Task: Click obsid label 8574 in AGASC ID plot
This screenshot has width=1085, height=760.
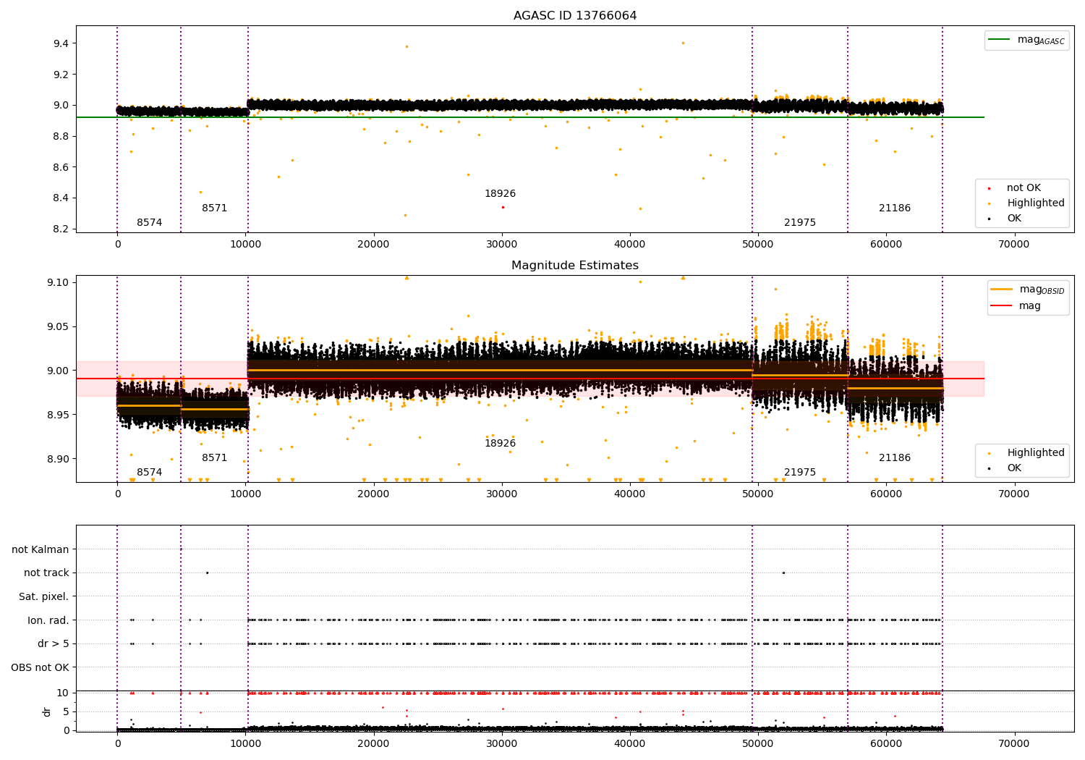Action: coord(150,223)
